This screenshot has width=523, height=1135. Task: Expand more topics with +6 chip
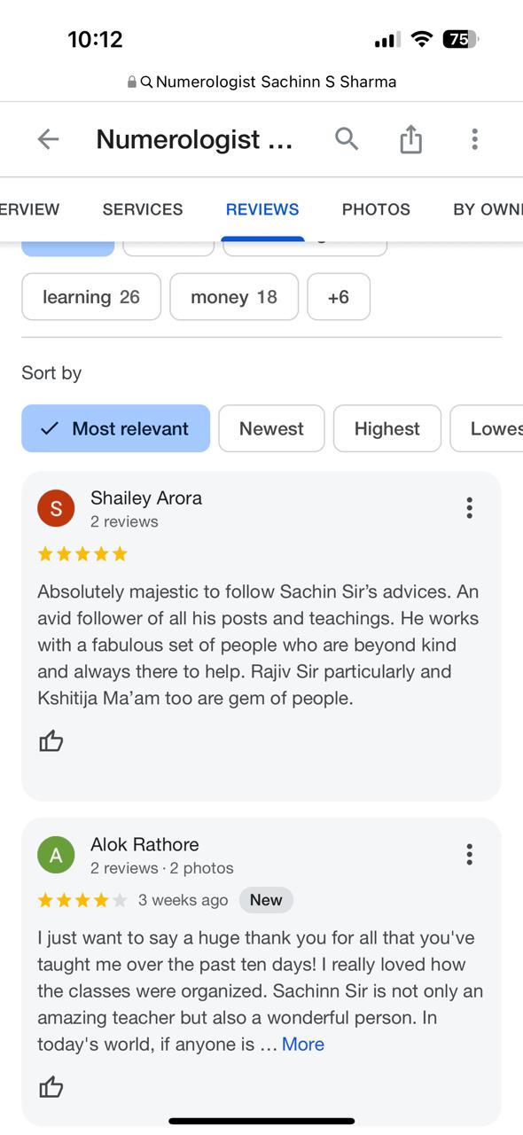(x=339, y=297)
